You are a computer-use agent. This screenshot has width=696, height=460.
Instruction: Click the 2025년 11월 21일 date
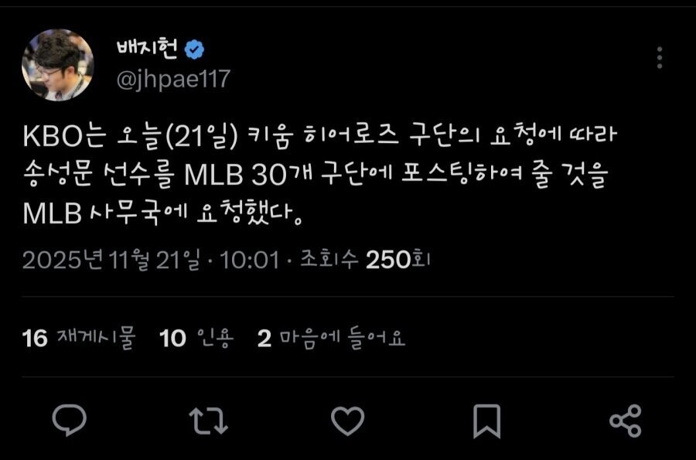(111, 260)
